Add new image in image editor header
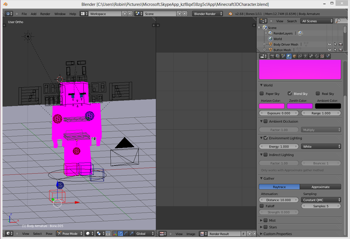The width and height of the screenshot is (350, 239). click(249, 234)
